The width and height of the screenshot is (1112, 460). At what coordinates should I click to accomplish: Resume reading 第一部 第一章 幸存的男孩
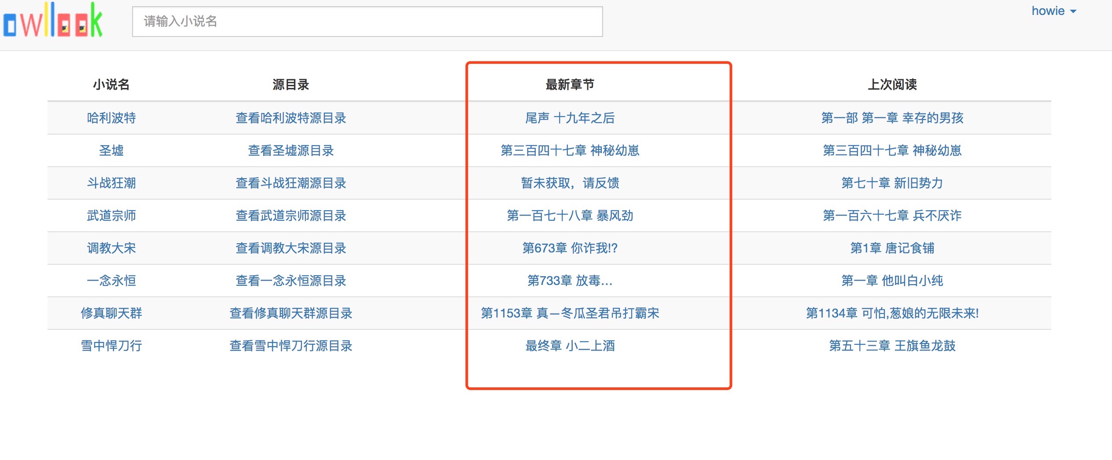(892, 118)
